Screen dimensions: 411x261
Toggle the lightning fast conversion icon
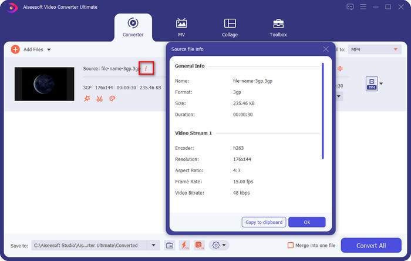tap(184, 245)
